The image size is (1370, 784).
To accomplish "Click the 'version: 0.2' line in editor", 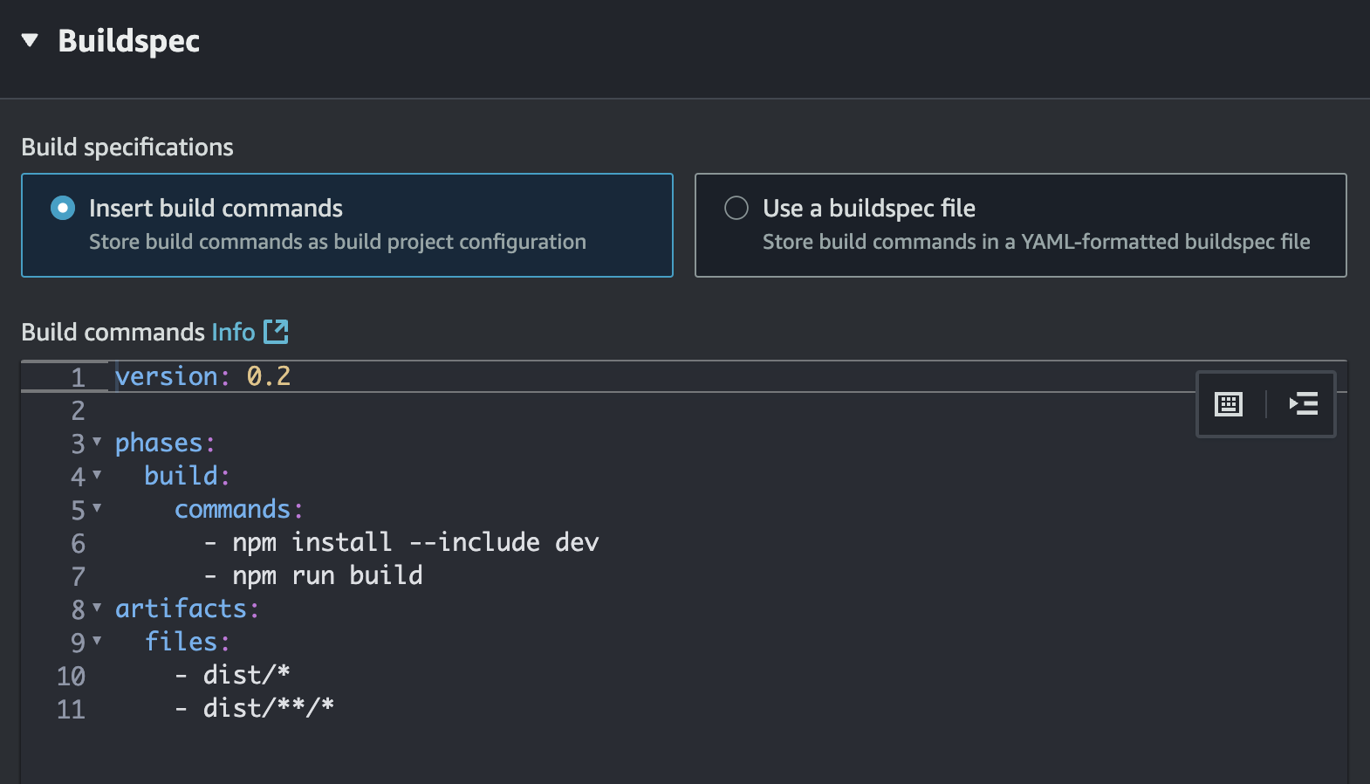I will coord(203,376).
